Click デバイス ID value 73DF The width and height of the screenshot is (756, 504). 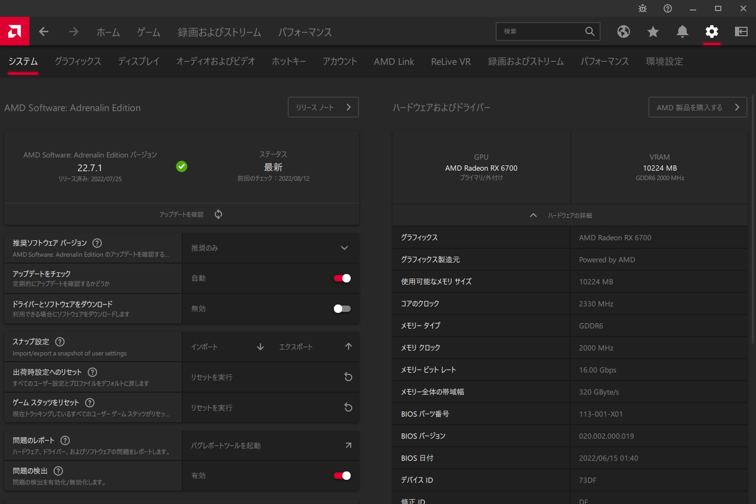587,480
